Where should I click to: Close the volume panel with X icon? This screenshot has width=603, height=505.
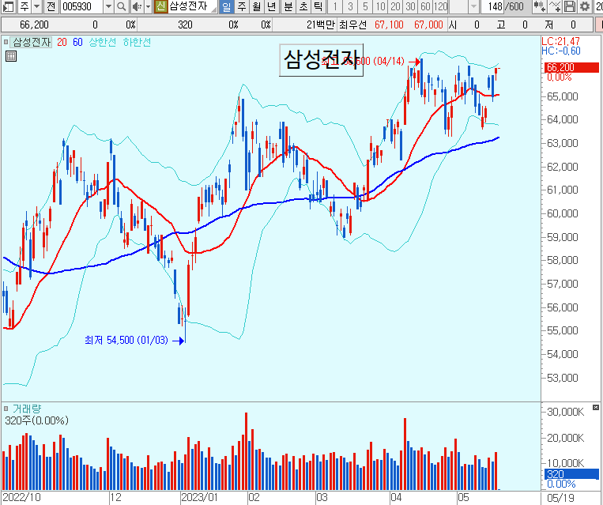596,407
